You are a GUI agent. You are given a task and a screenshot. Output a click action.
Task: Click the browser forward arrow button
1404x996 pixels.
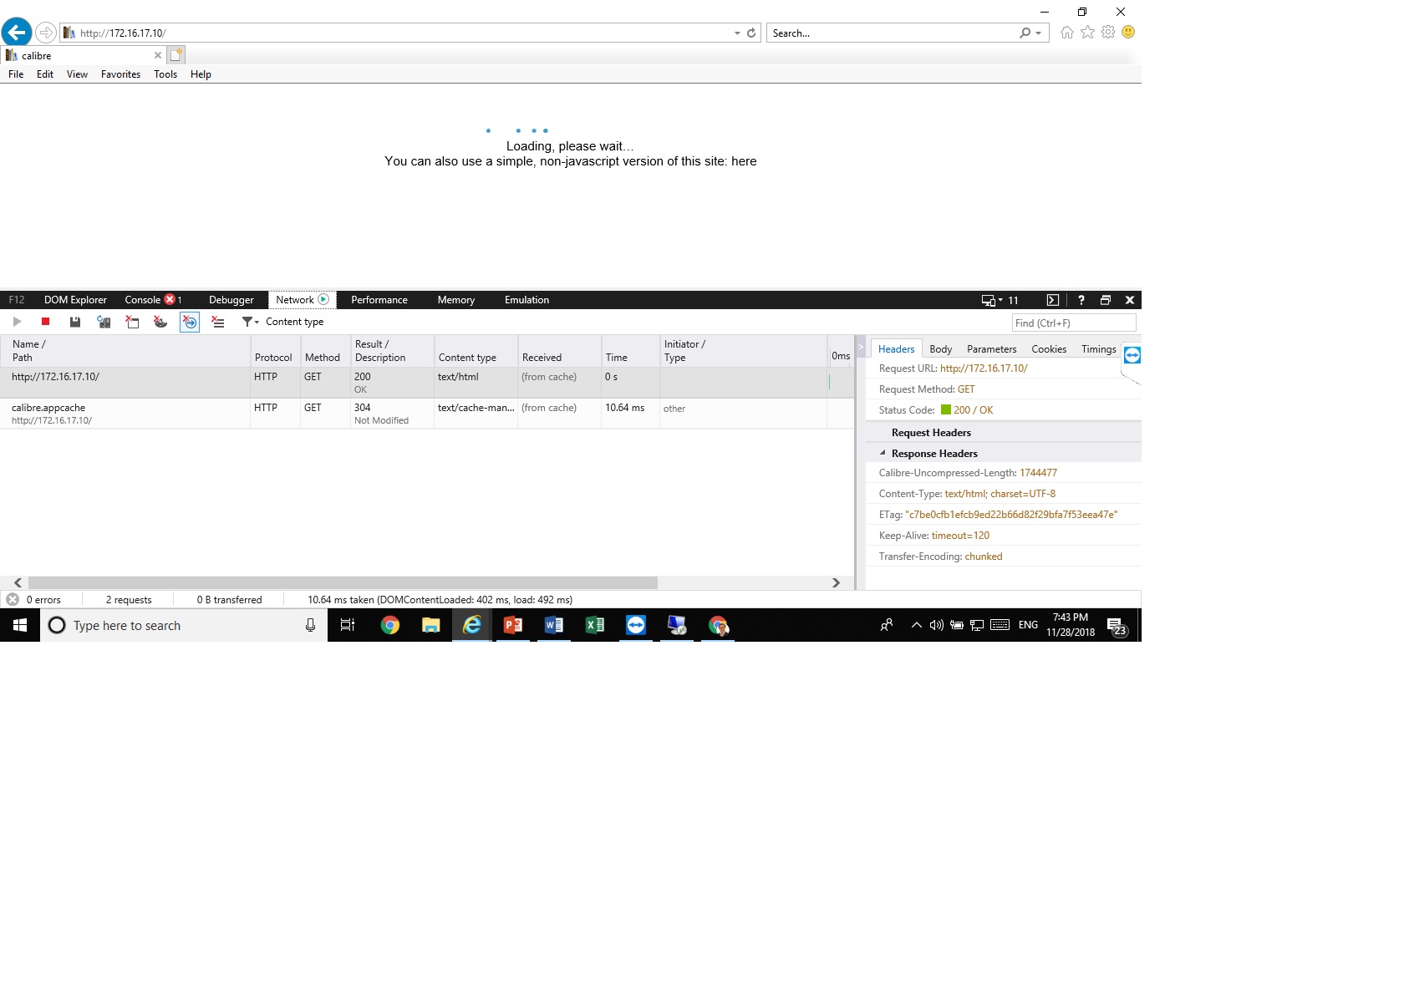pyautogui.click(x=46, y=33)
